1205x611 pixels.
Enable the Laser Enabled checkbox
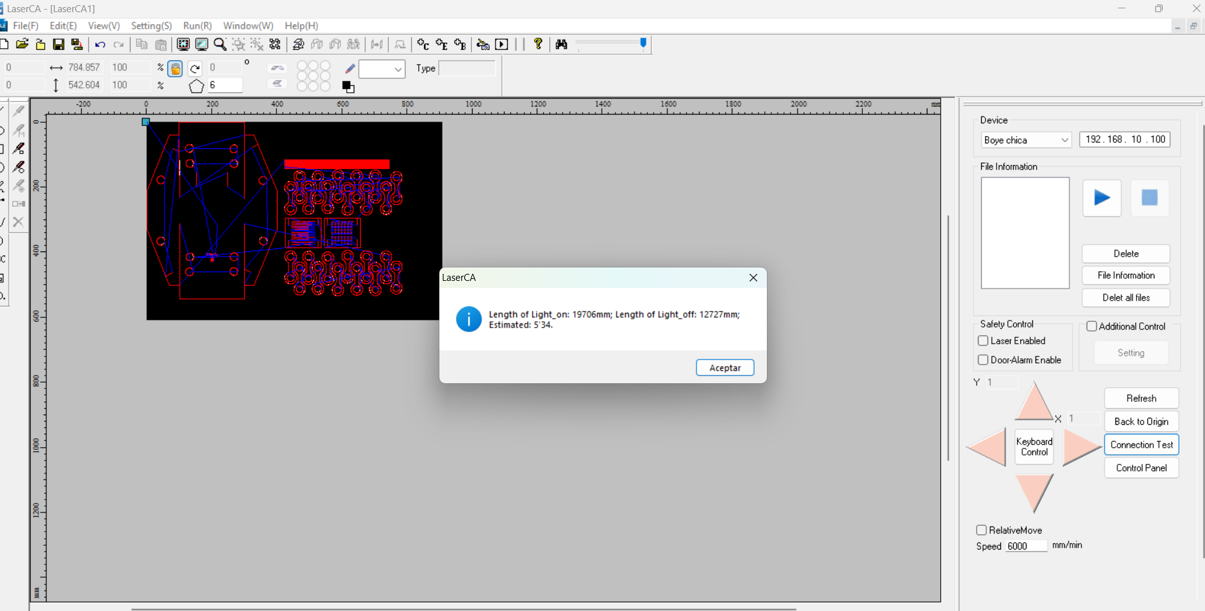[x=983, y=341]
